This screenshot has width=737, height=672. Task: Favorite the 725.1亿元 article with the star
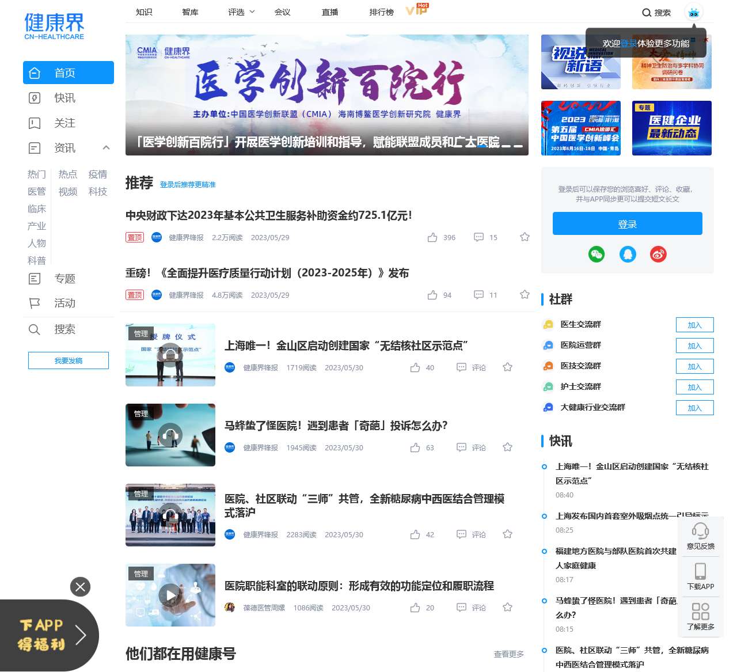[x=525, y=237]
